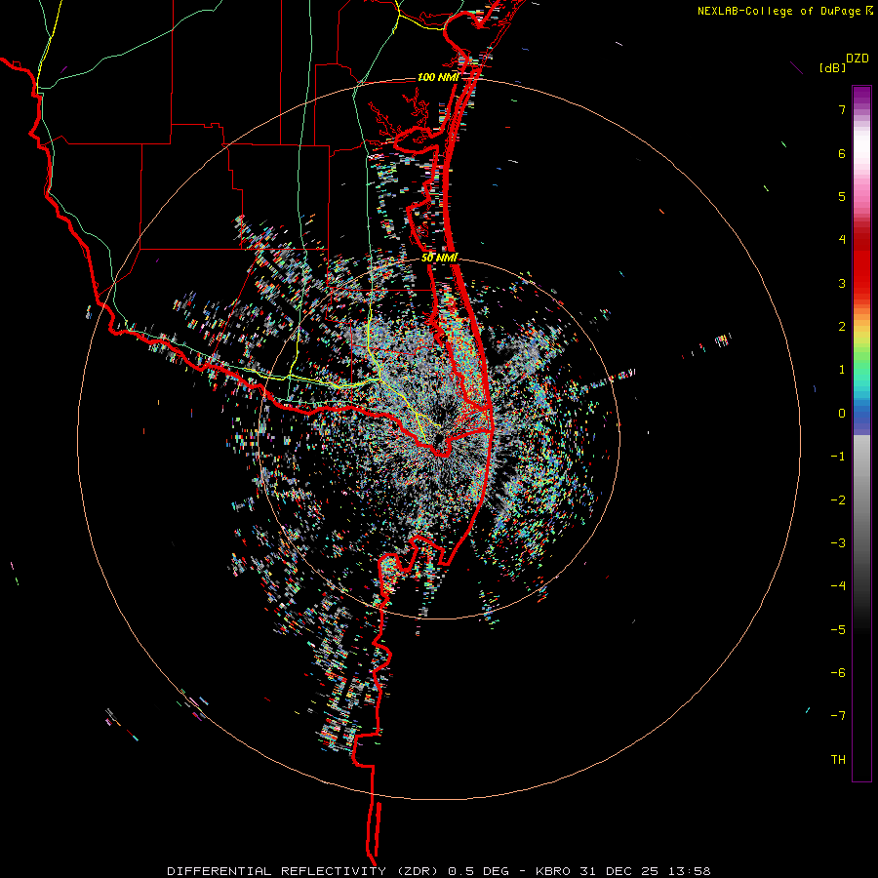Click the 1 value on color scale
Screen dimensions: 878x878
click(842, 370)
